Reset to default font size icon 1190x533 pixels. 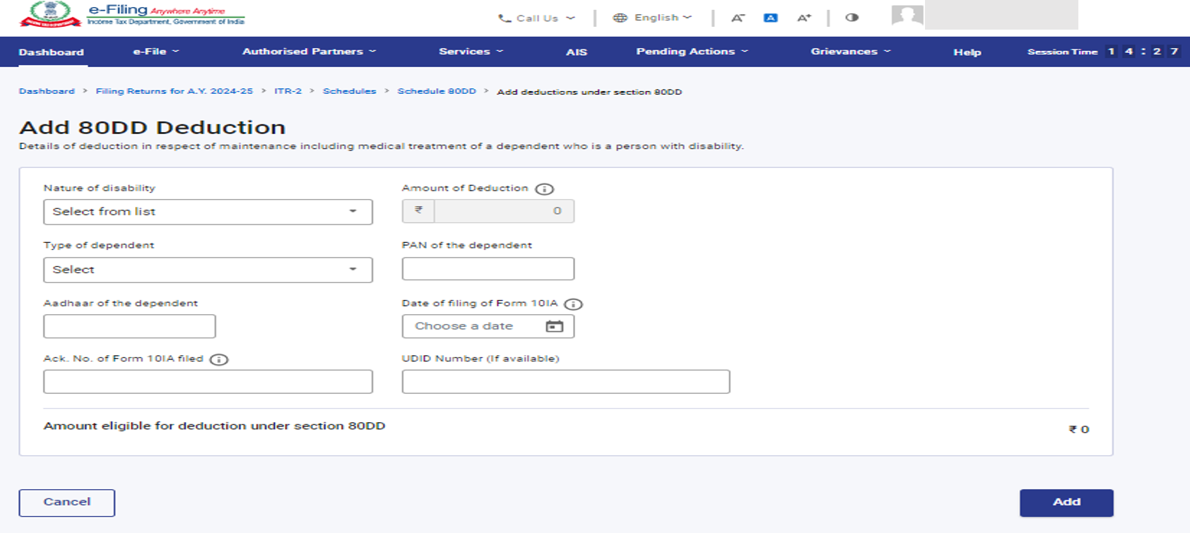pyautogui.click(x=770, y=18)
